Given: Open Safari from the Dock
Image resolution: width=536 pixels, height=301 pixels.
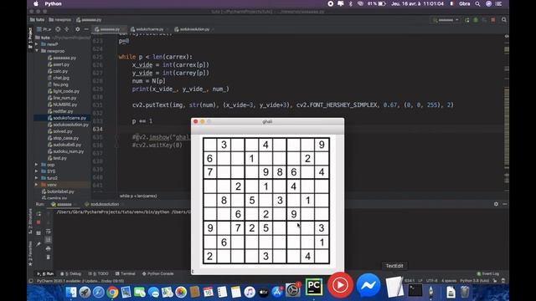Looking at the screenshot, I should coord(99,293).
